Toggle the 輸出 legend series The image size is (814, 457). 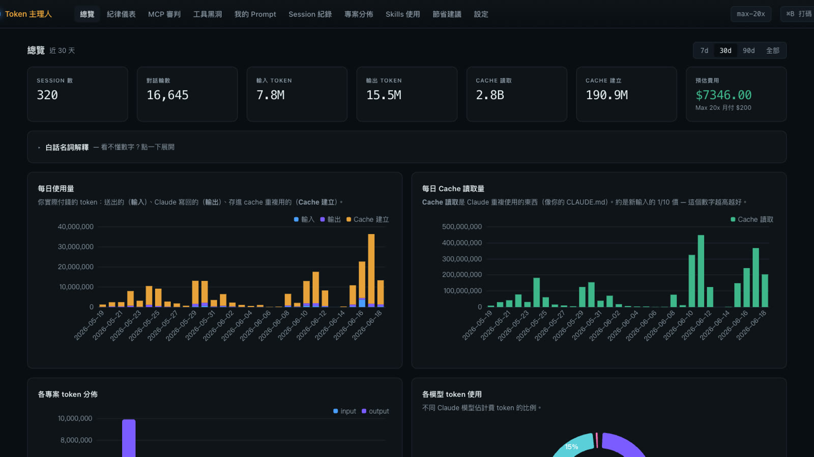(x=331, y=219)
